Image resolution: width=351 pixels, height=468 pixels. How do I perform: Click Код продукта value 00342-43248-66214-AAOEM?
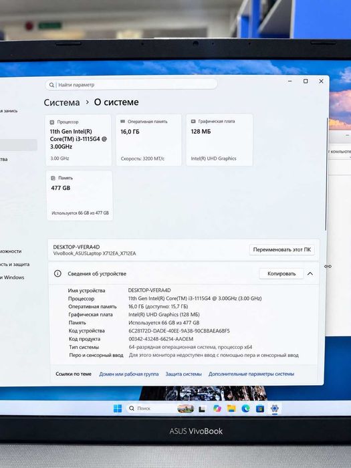pyautogui.click(x=161, y=339)
